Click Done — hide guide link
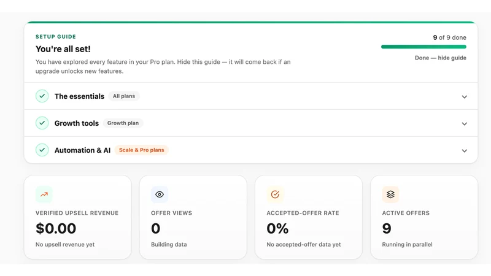Image resolution: width=491 pixels, height=276 pixels. pos(440,58)
